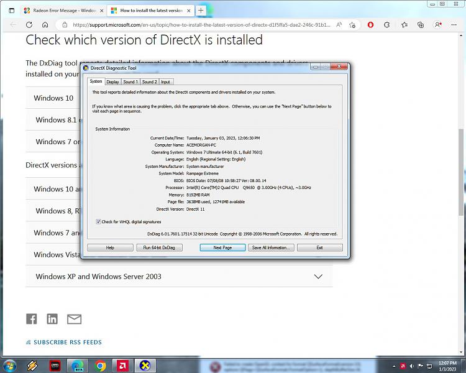Click the browser address bar URL
The height and width of the screenshot is (373, 466).
point(201,25)
